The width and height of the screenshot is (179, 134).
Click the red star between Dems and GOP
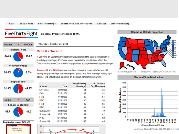click(x=18, y=100)
